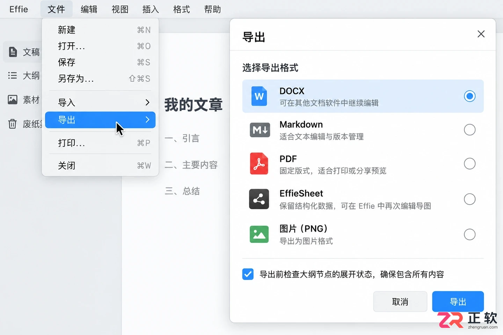Click the blue 导出 button
Image resolution: width=503 pixels, height=335 pixels.
(458, 301)
